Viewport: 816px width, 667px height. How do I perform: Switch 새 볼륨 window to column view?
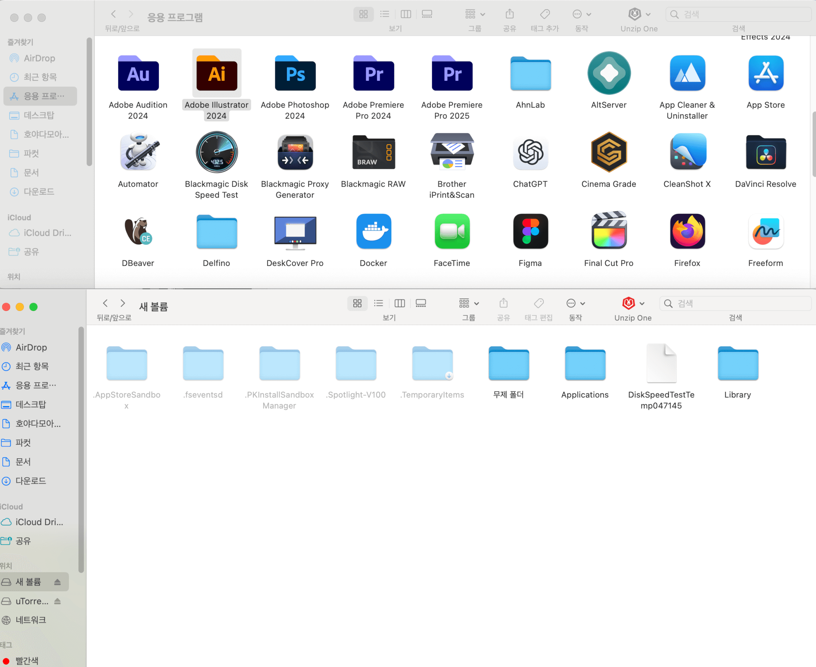click(400, 303)
